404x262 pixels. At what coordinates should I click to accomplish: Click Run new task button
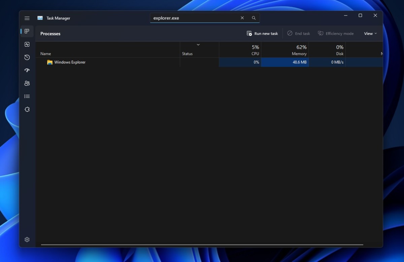(263, 34)
